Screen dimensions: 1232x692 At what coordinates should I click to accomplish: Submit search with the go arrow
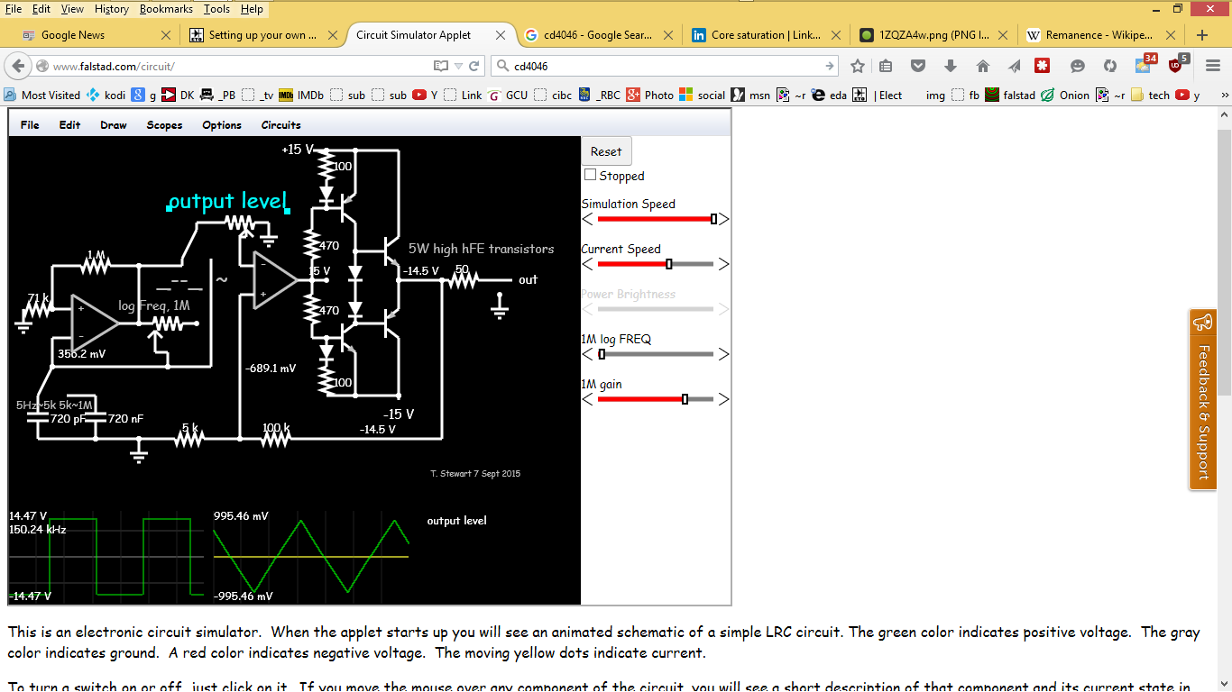click(830, 66)
